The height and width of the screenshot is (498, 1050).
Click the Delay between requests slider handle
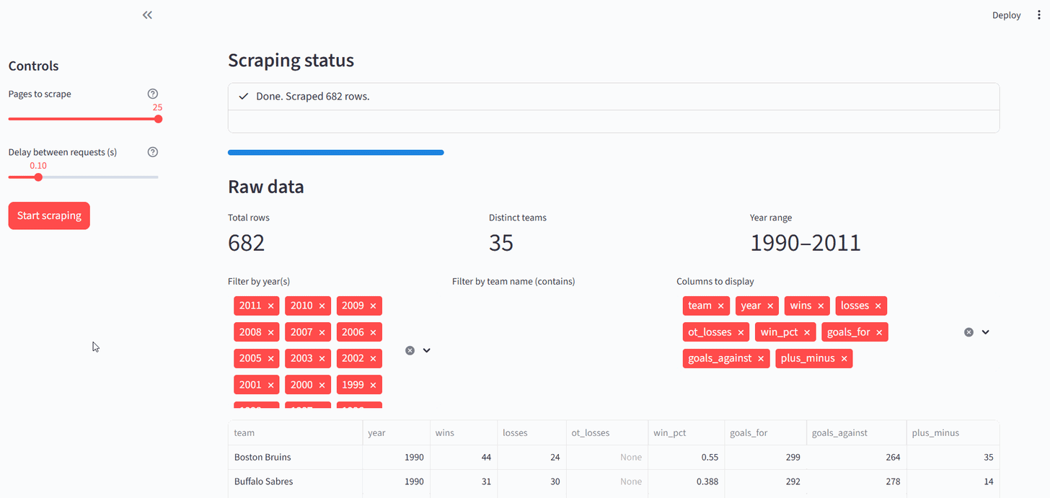tap(38, 177)
